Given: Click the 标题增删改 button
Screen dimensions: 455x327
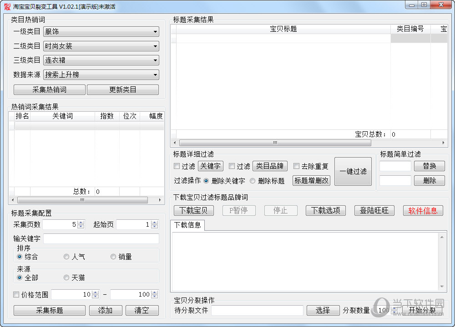Looking at the screenshot, I should pyautogui.click(x=311, y=181).
